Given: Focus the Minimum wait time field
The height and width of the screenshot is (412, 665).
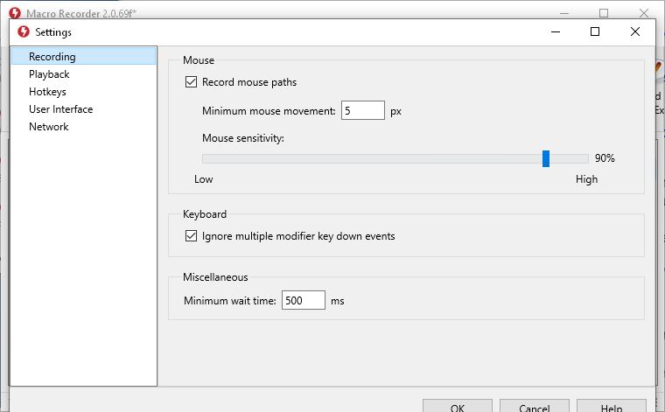Looking at the screenshot, I should 303,301.
